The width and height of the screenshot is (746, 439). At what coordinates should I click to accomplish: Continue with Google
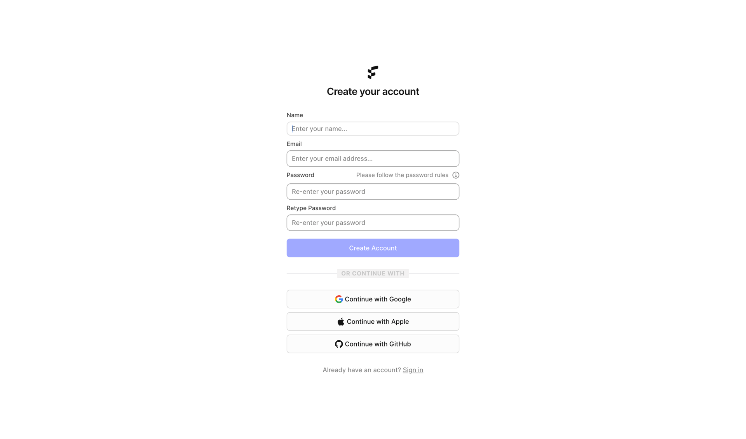(373, 299)
